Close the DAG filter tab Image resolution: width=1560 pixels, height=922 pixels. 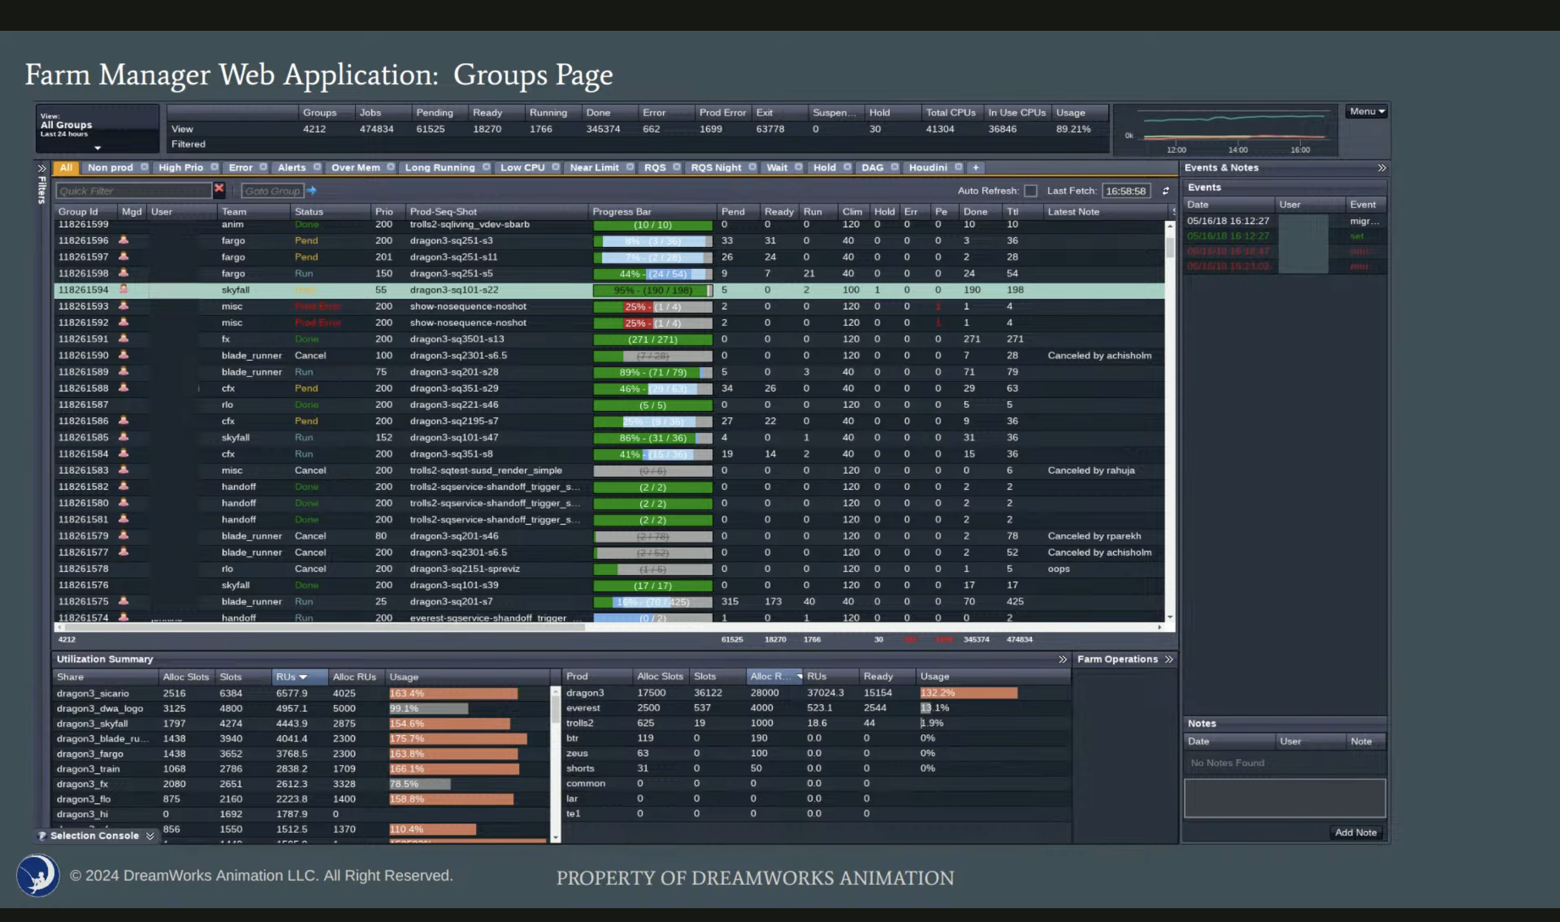click(895, 167)
